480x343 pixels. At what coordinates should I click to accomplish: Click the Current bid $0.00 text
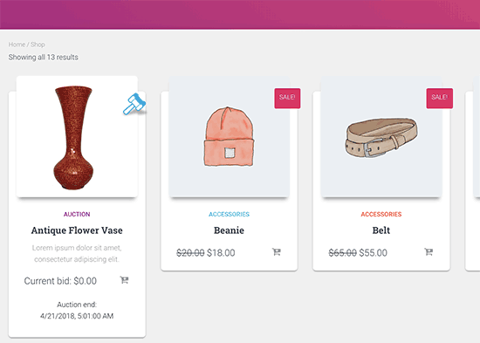(60, 281)
